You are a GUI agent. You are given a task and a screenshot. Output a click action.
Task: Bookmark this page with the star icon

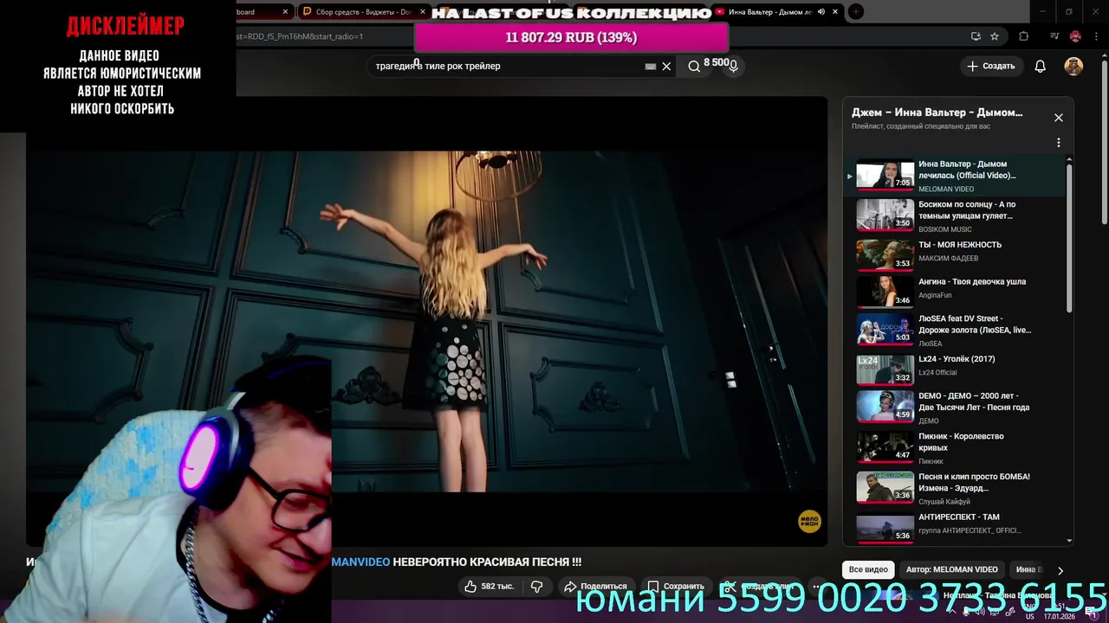(995, 36)
